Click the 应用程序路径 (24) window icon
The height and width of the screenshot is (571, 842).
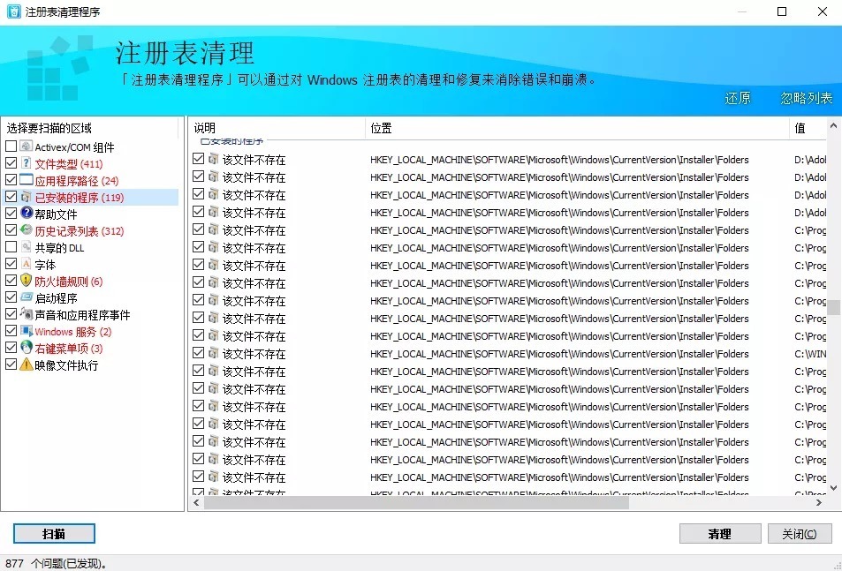27,180
